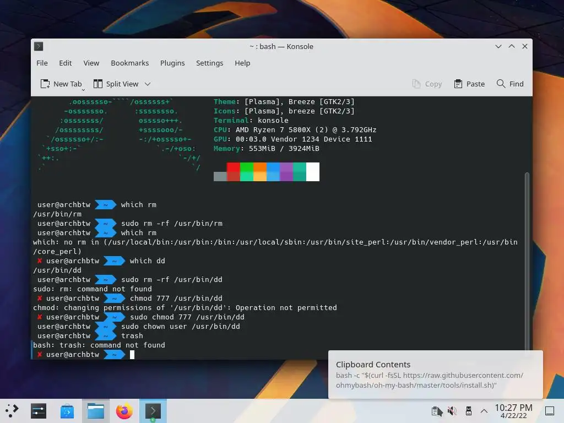
Task: Open the KDE application launcher
Action: (x=12, y=411)
